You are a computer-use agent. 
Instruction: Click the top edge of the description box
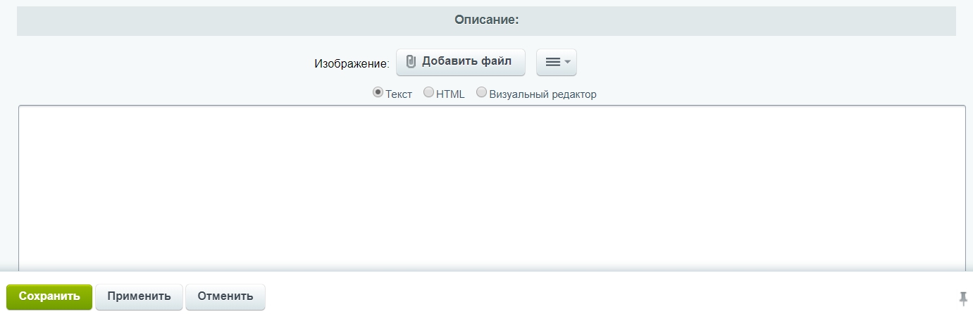[x=492, y=106]
